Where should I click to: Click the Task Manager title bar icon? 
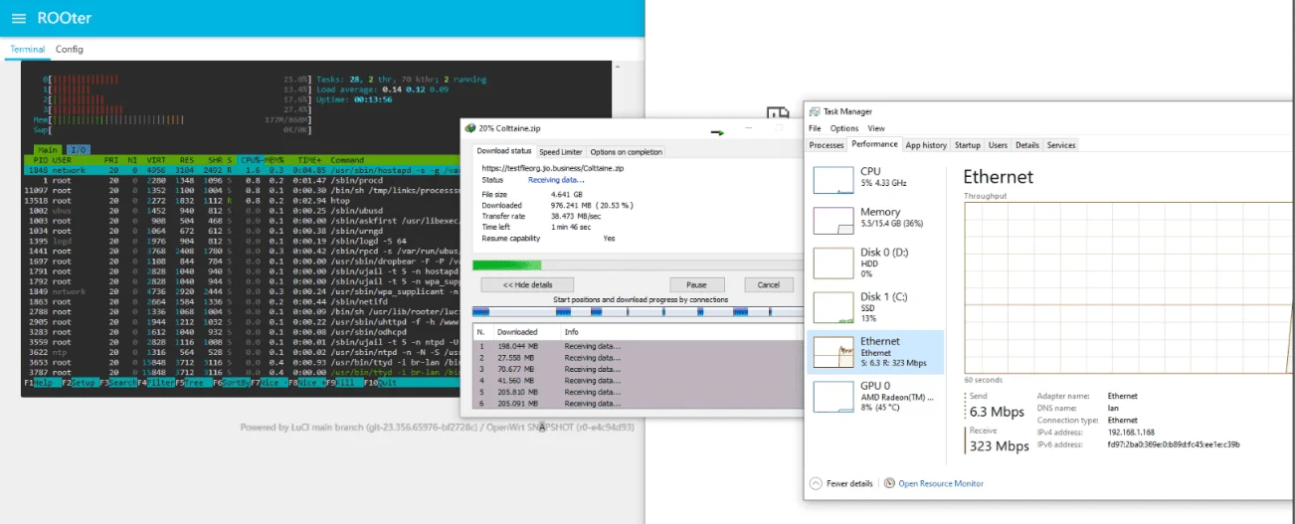[x=815, y=111]
